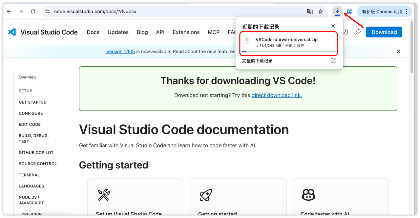Open site search magnifier icon

(358, 32)
